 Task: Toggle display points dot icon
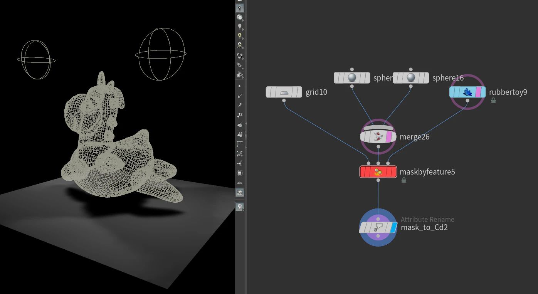pos(240,86)
